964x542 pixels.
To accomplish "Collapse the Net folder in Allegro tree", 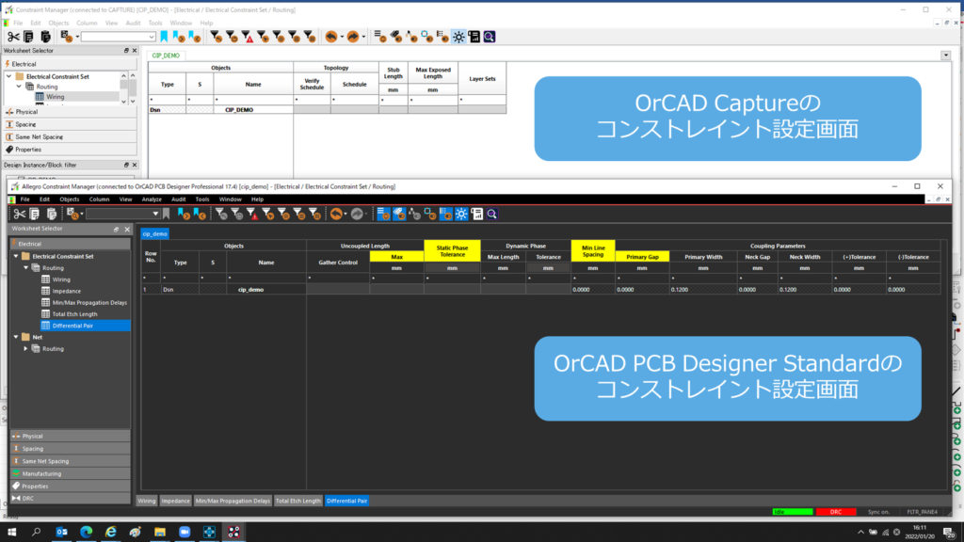I will tap(16, 337).
